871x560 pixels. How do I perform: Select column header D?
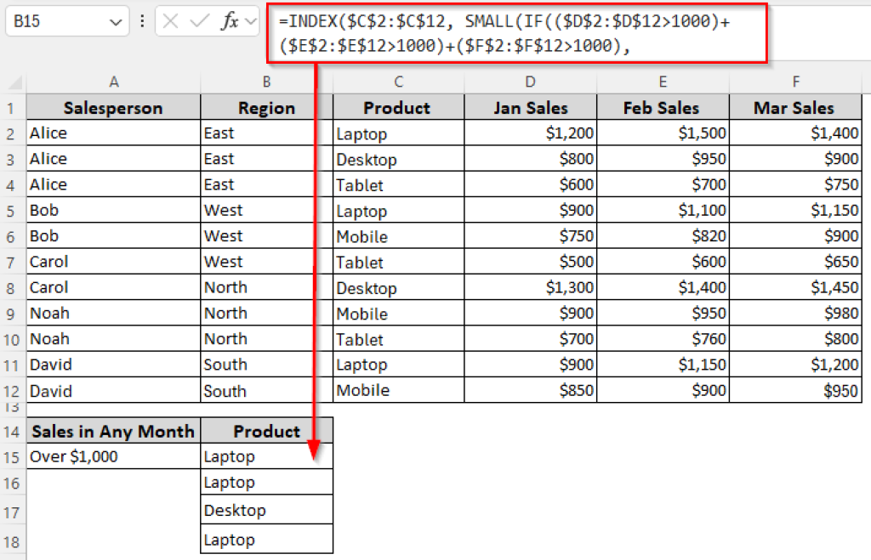(530, 82)
